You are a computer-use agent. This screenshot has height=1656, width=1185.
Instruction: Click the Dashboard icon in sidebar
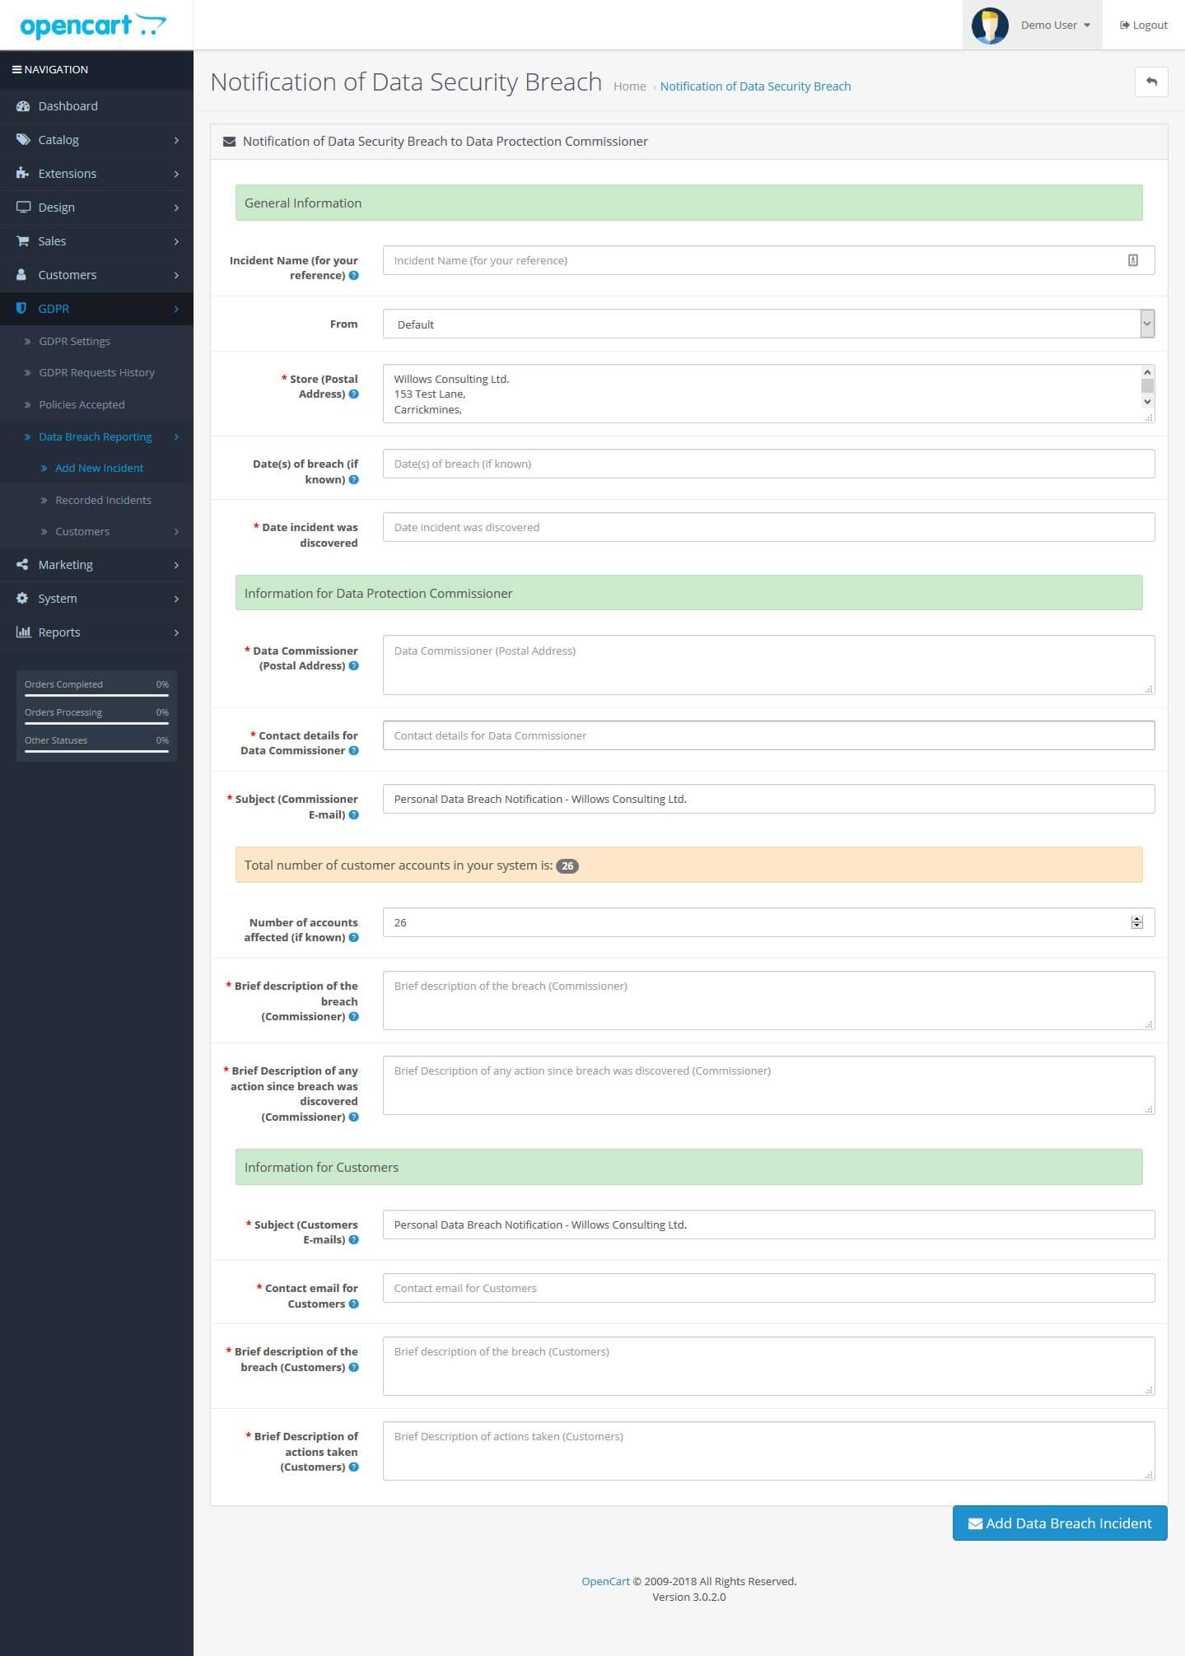[23, 106]
